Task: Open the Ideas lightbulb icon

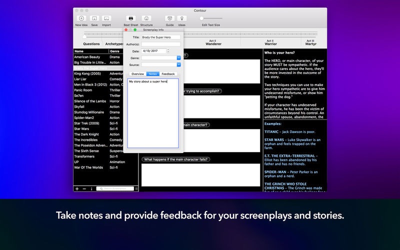Action: point(182,18)
